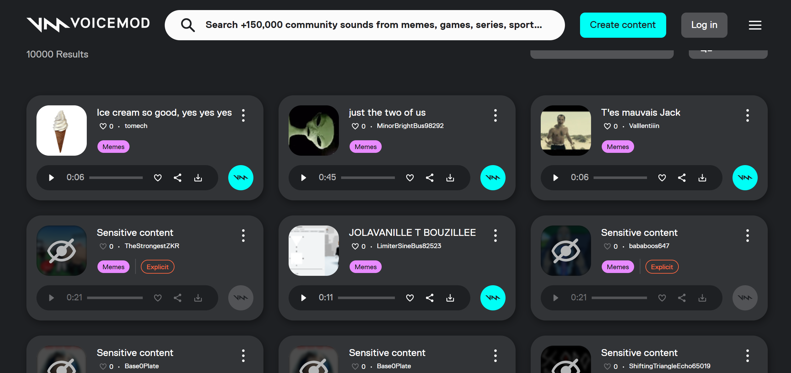Heart the T'es mauvais Jack sound

coord(662,178)
